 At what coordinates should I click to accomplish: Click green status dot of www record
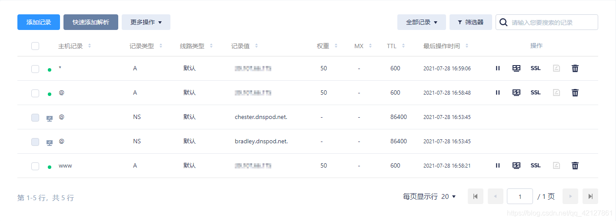click(50, 167)
